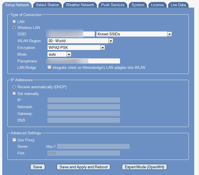Enable the LAN Bridge checkbox
Screen dimensions: 199x175
click(49, 67)
